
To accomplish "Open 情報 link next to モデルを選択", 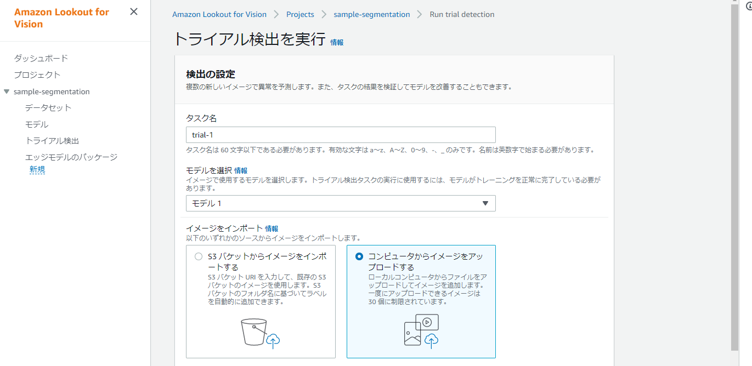I will pyautogui.click(x=241, y=170).
